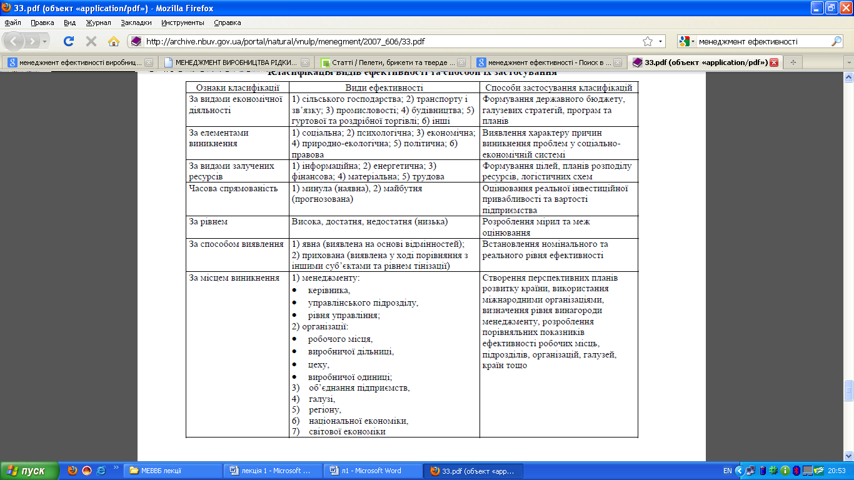Close the 'менеджмент ефективності виробниц...' tab

coord(148,62)
